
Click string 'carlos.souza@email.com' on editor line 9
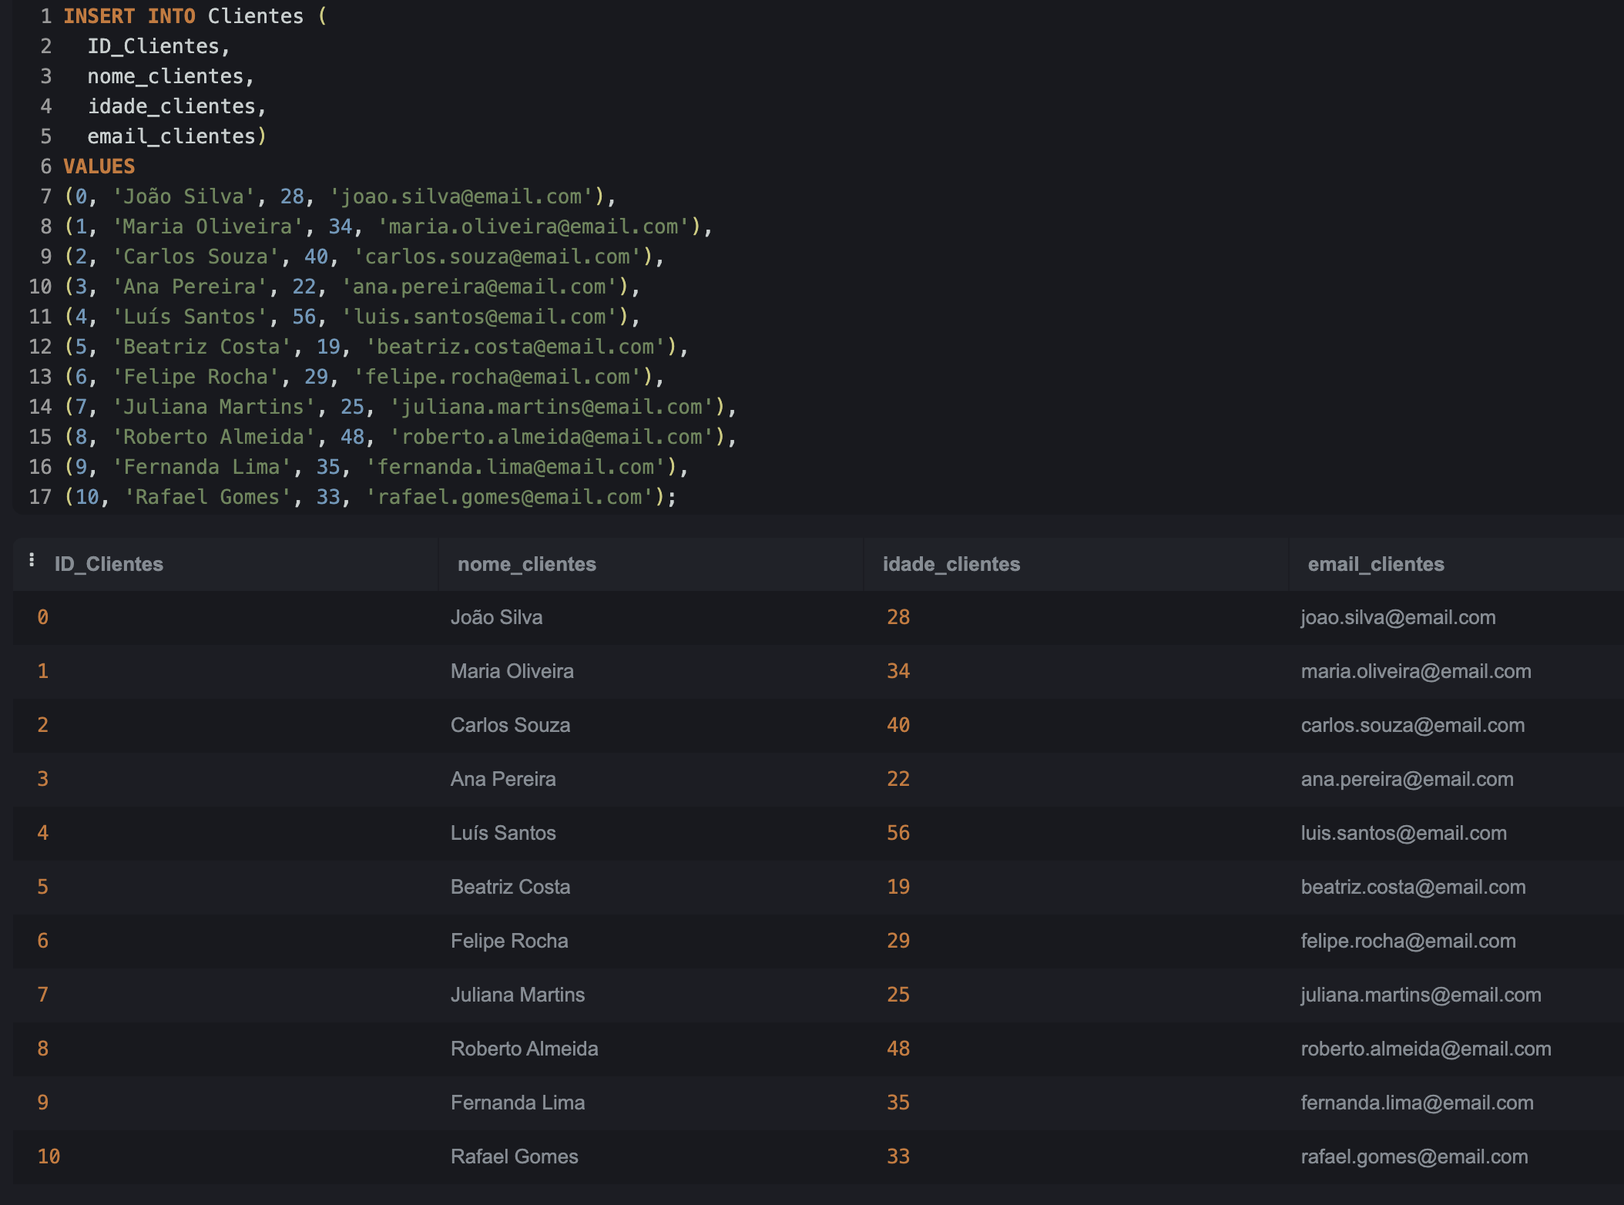(x=497, y=257)
